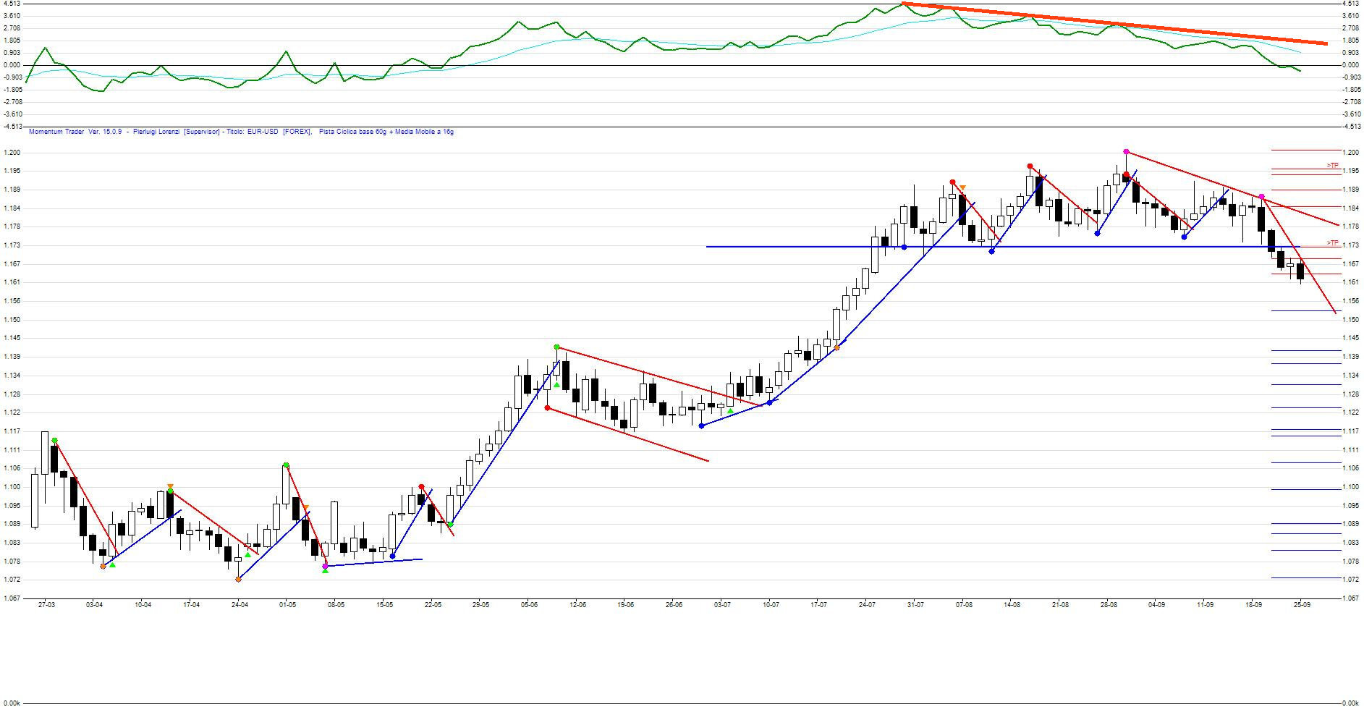Click the lower >TP label near 1.173
The width and height of the screenshot is (1364, 707).
click(x=1332, y=243)
